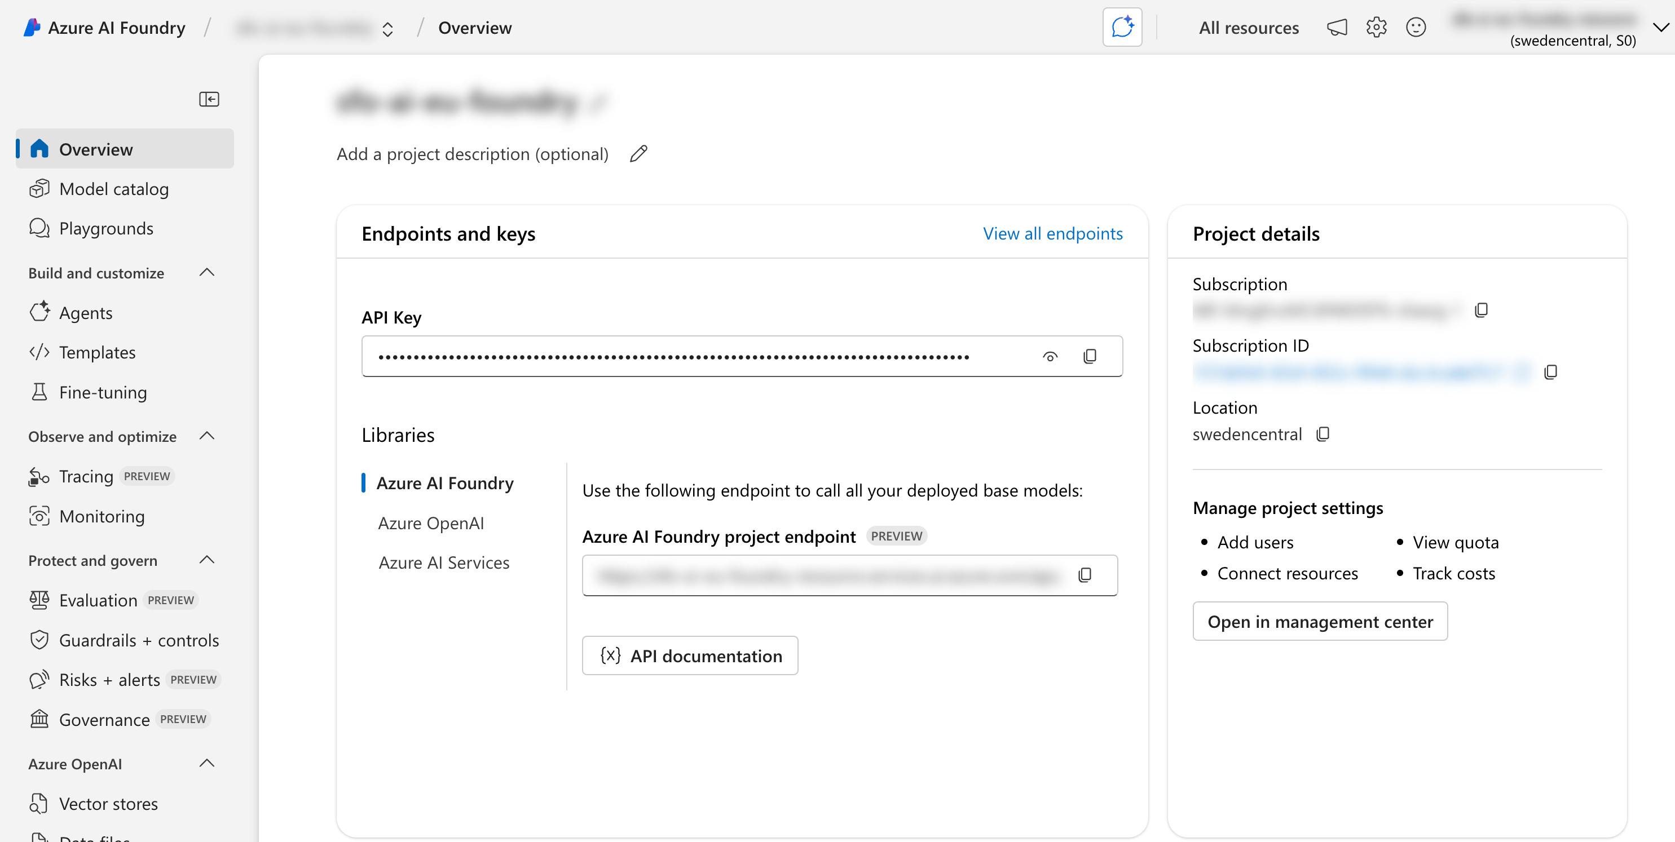The image size is (1675, 842).
Task: Open the AI chat assistant icon
Action: (x=1122, y=27)
